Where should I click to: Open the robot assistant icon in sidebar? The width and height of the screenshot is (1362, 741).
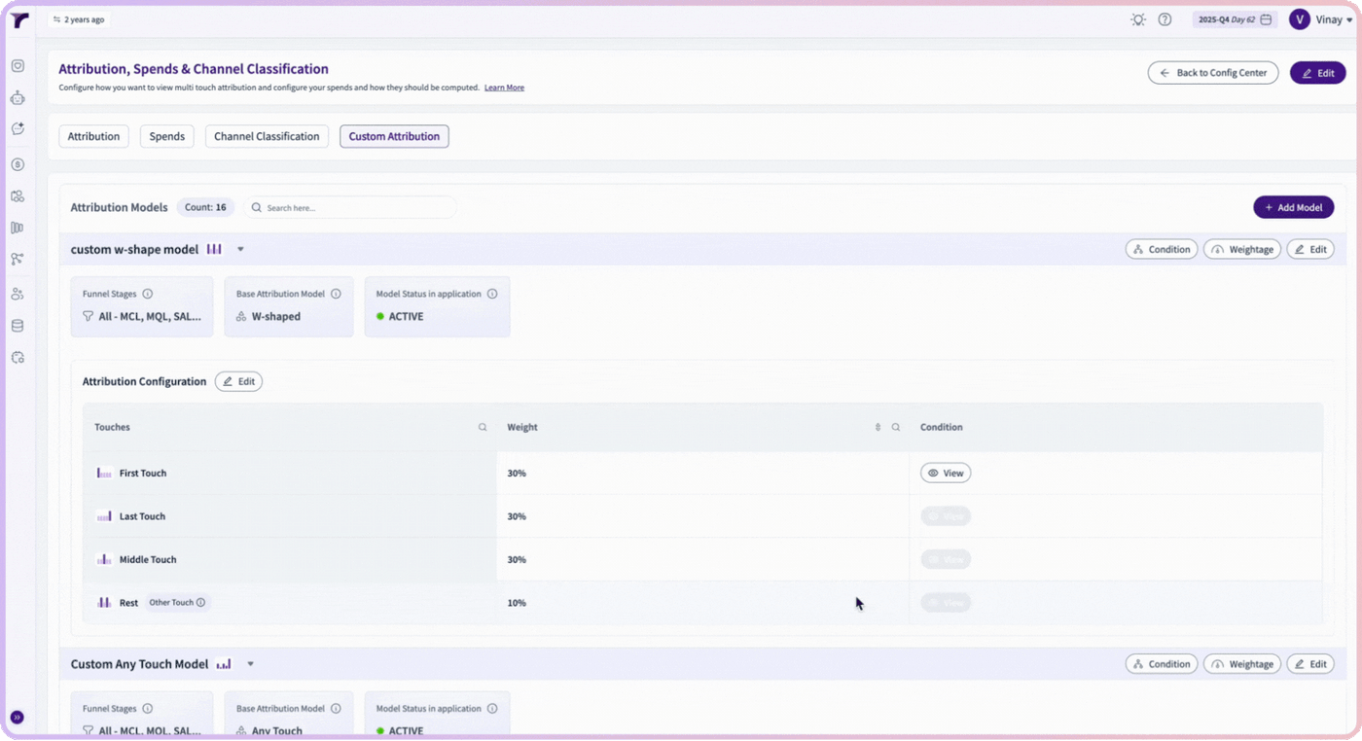click(x=18, y=98)
